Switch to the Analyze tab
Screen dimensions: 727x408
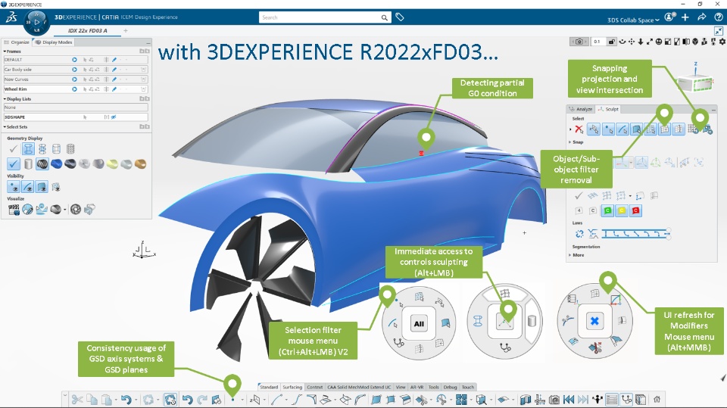[581, 109]
